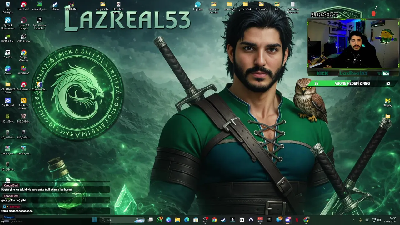This screenshot has height=225, width=400.
Task: Open Discord from the taskbar
Action: point(287,220)
